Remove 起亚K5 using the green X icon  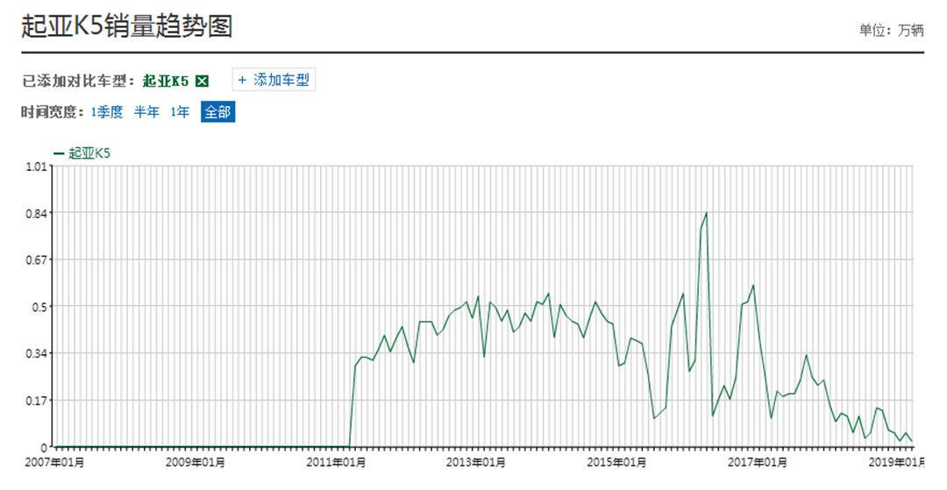click(x=202, y=81)
